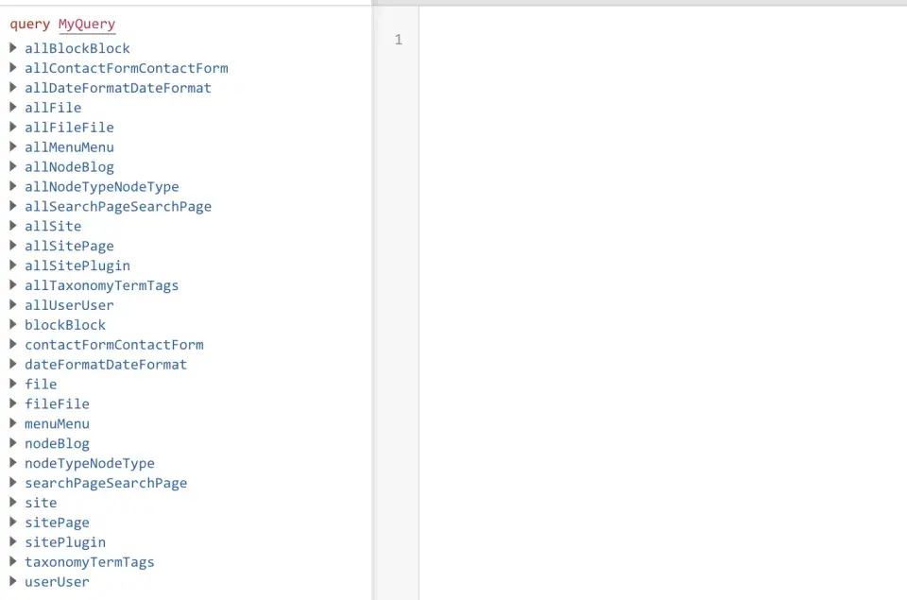Image resolution: width=907 pixels, height=600 pixels.
Task: Select the fileFile field label
Action: [x=57, y=403]
